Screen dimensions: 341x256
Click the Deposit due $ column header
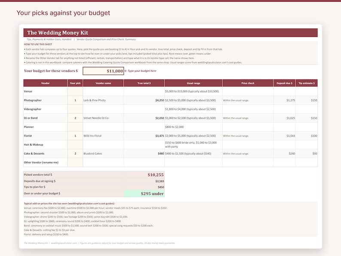pyautogui.click(x=284, y=83)
